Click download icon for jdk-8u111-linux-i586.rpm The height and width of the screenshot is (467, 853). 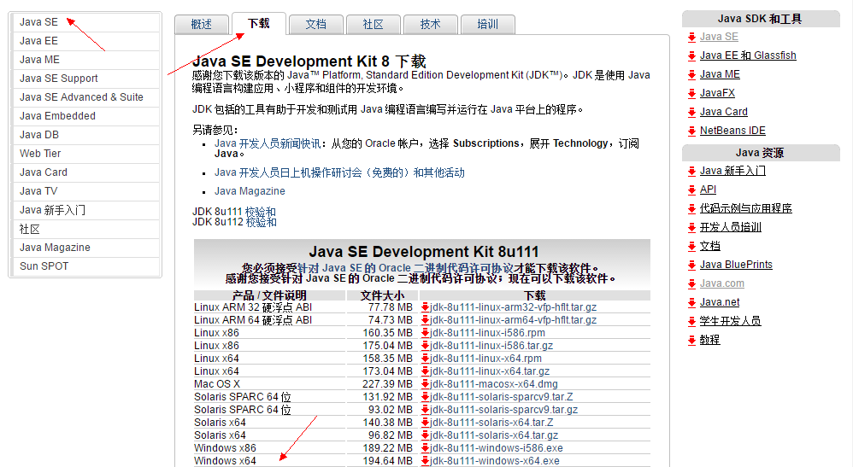[x=425, y=333]
